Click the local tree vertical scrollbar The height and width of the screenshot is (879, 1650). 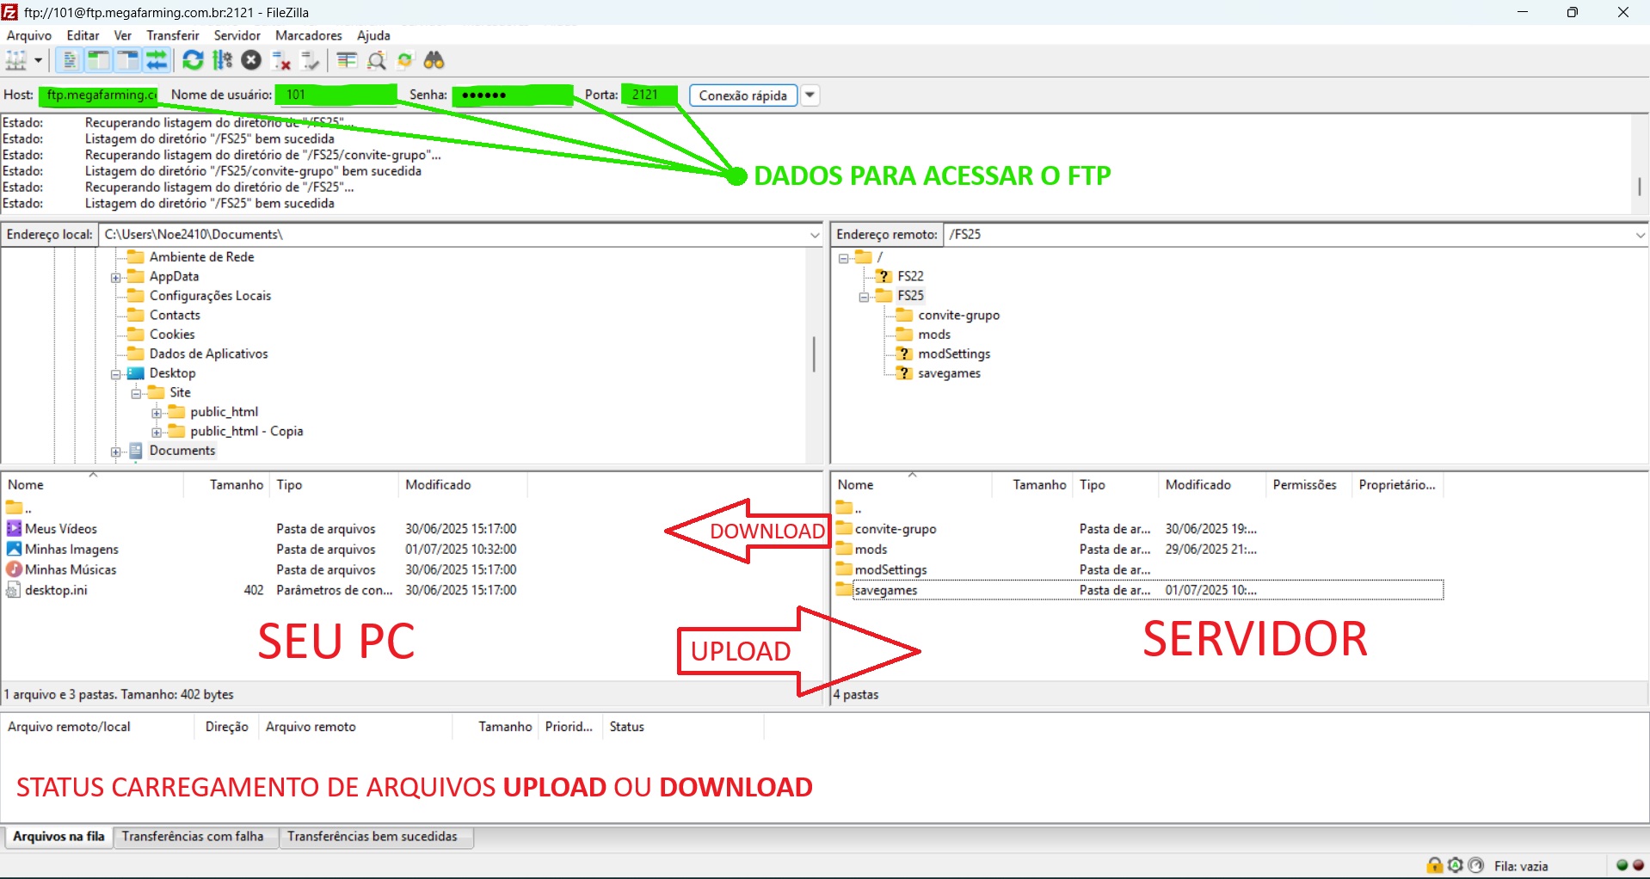tap(814, 354)
